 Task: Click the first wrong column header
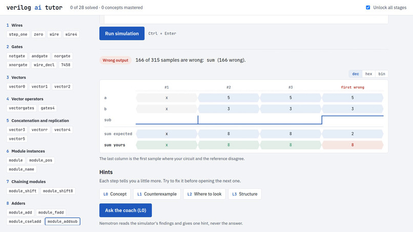point(353,88)
